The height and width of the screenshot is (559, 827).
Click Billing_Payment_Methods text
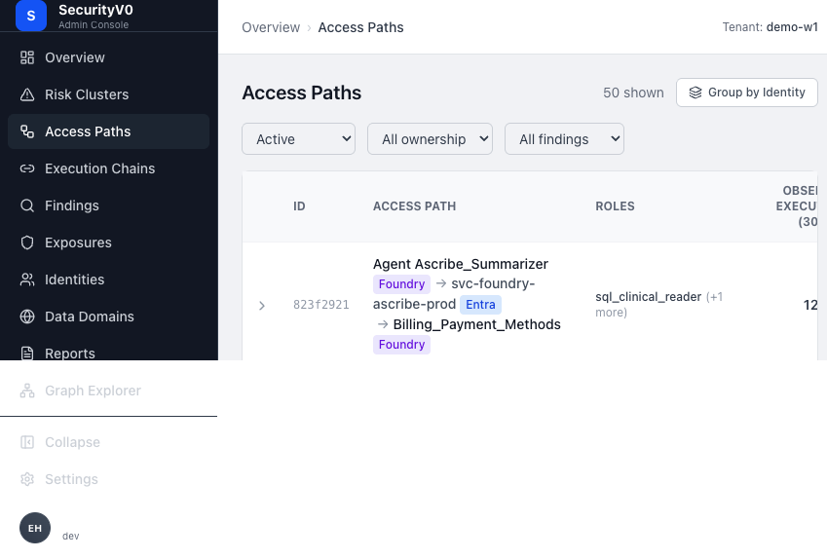pyautogui.click(x=476, y=324)
